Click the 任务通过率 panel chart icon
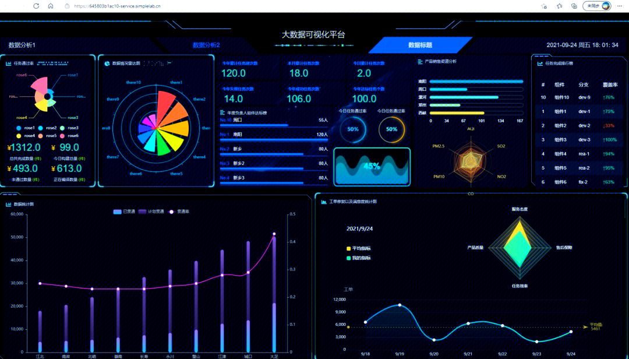This screenshot has height=359, width=629. pyautogui.click(x=8, y=64)
